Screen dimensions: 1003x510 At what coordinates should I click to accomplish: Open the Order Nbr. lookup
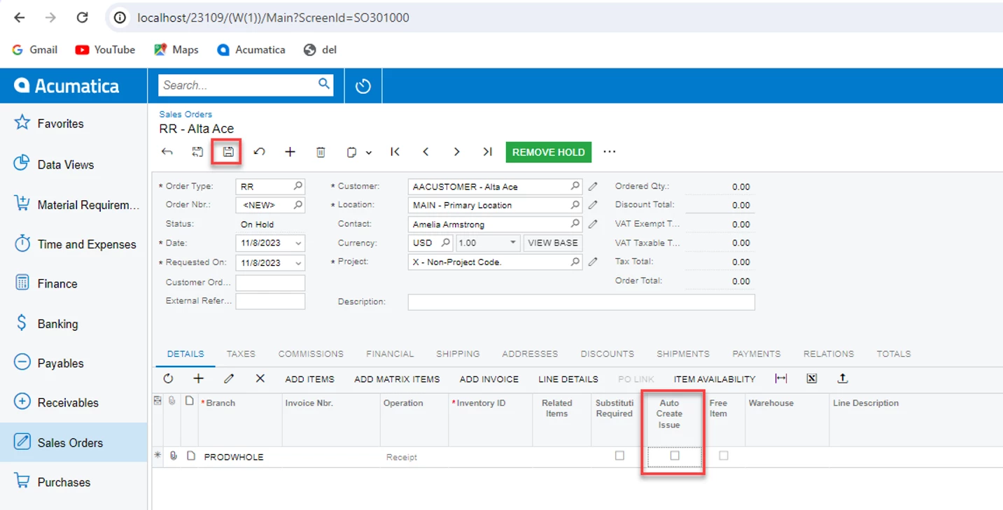pos(298,205)
